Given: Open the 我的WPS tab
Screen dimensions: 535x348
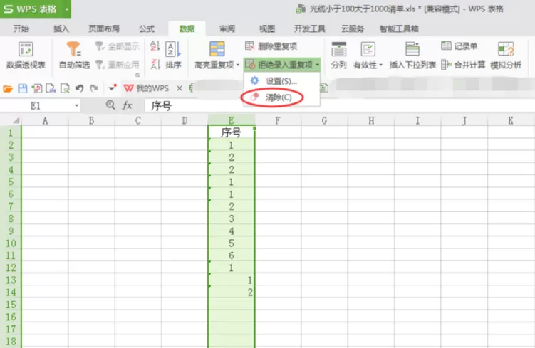Looking at the screenshot, I should click(x=146, y=88).
